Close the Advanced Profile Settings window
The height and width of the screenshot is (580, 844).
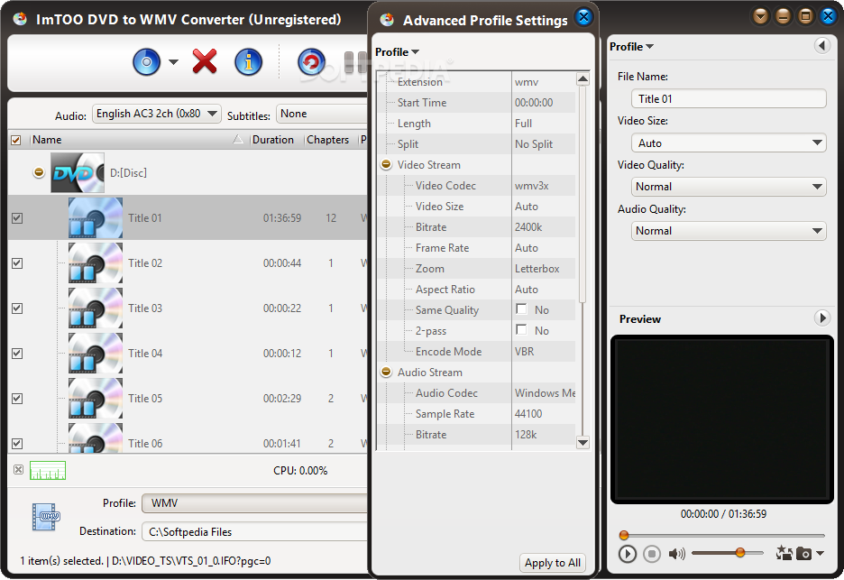583,17
